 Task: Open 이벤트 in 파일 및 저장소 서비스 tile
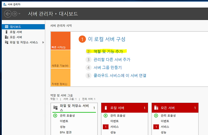(x=64, y=121)
